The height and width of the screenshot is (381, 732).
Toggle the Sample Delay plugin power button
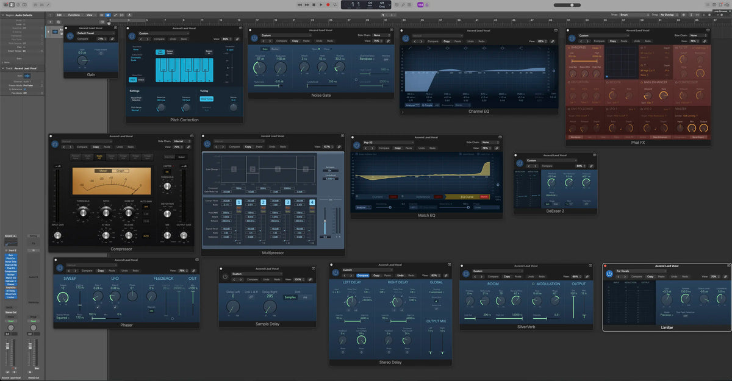[225, 276]
